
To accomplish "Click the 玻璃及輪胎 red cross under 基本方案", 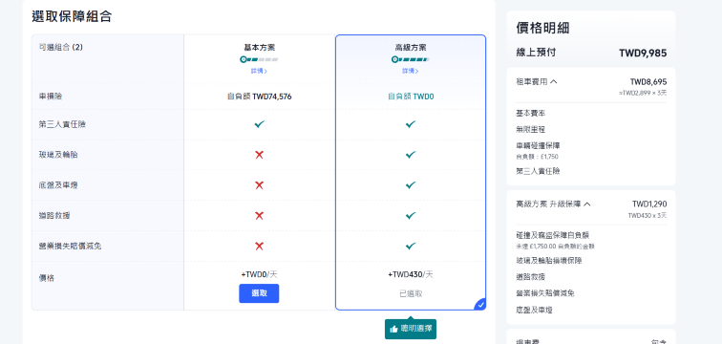I will (x=259, y=155).
